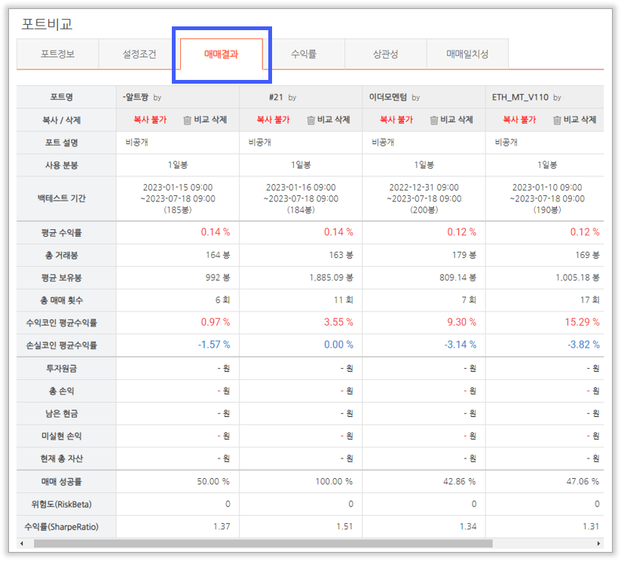Viewport: 621px width, 561px height.
Task: Click the trash icon for the 이더모멘텀 portfolio
Action: (433, 120)
